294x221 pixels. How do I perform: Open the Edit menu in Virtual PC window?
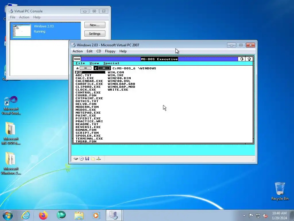click(90, 51)
